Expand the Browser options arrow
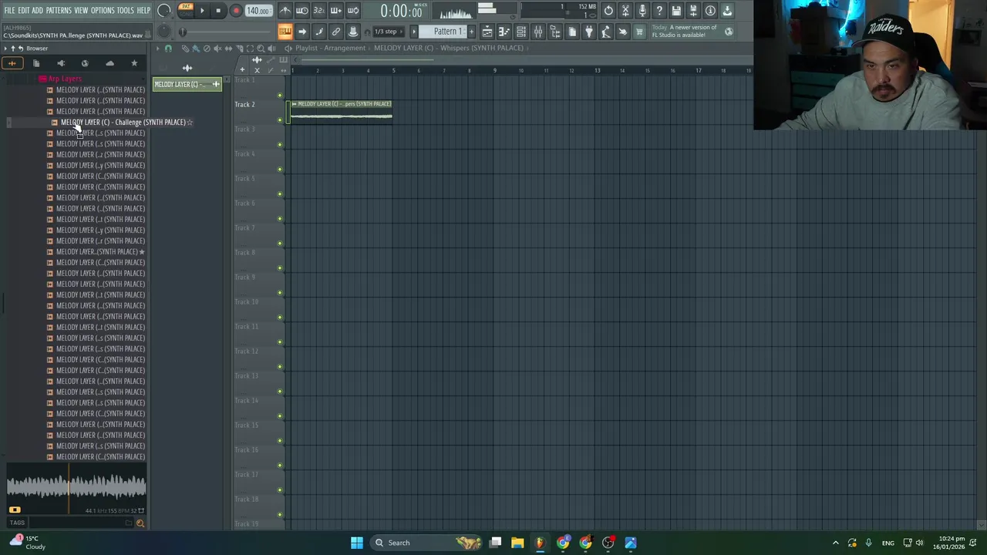987x555 pixels. 5,49
